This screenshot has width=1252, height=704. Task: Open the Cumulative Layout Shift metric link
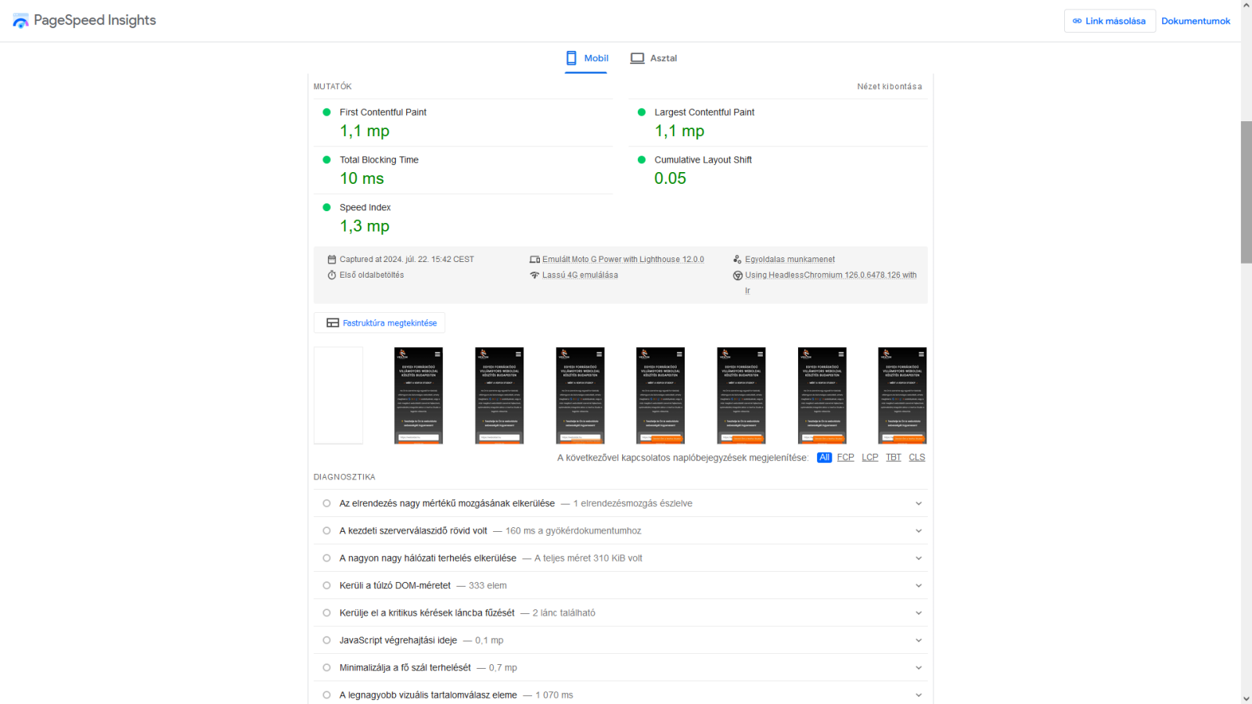pyautogui.click(x=703, y=160)
